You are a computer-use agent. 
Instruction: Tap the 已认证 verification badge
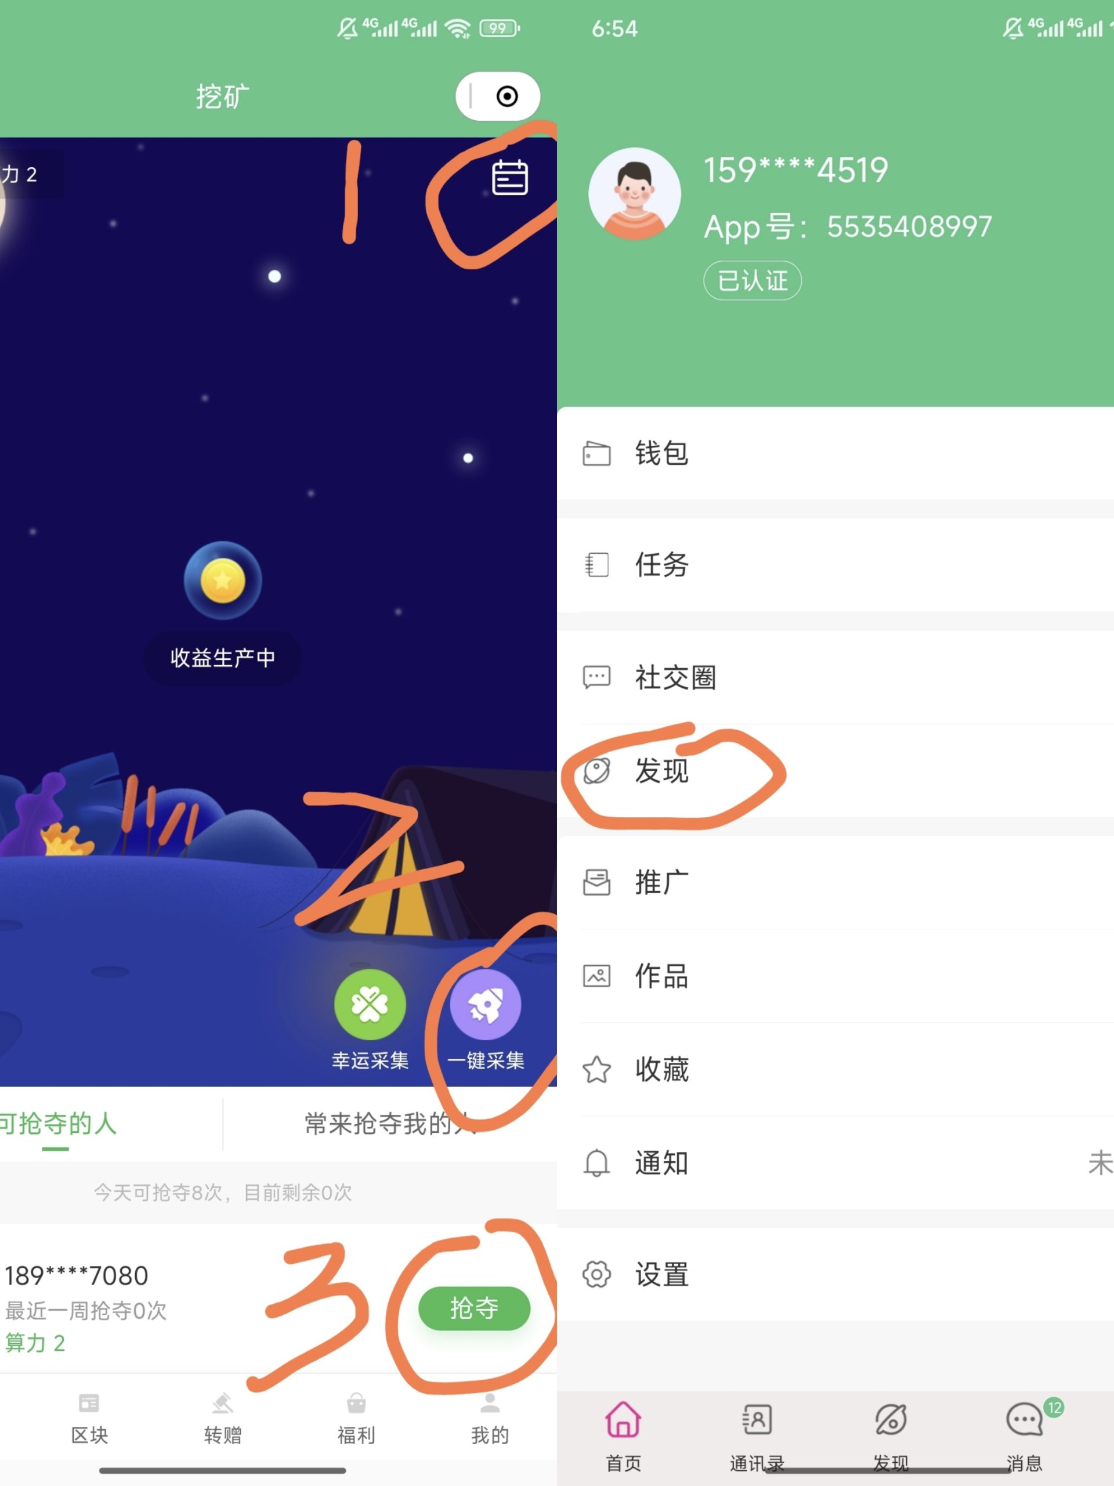coord(752,280)
